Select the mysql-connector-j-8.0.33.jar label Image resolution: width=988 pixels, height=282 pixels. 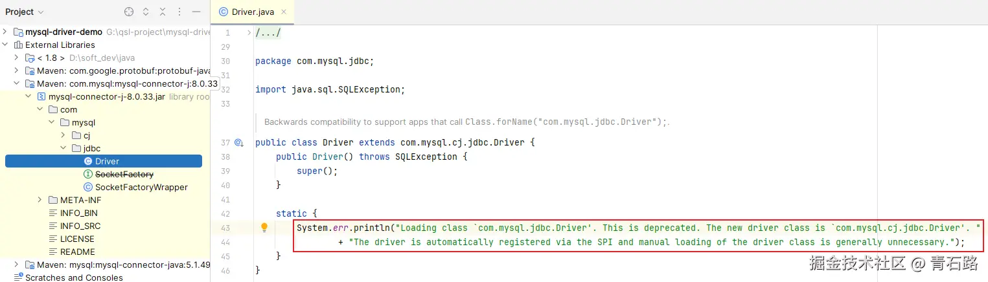107,96
